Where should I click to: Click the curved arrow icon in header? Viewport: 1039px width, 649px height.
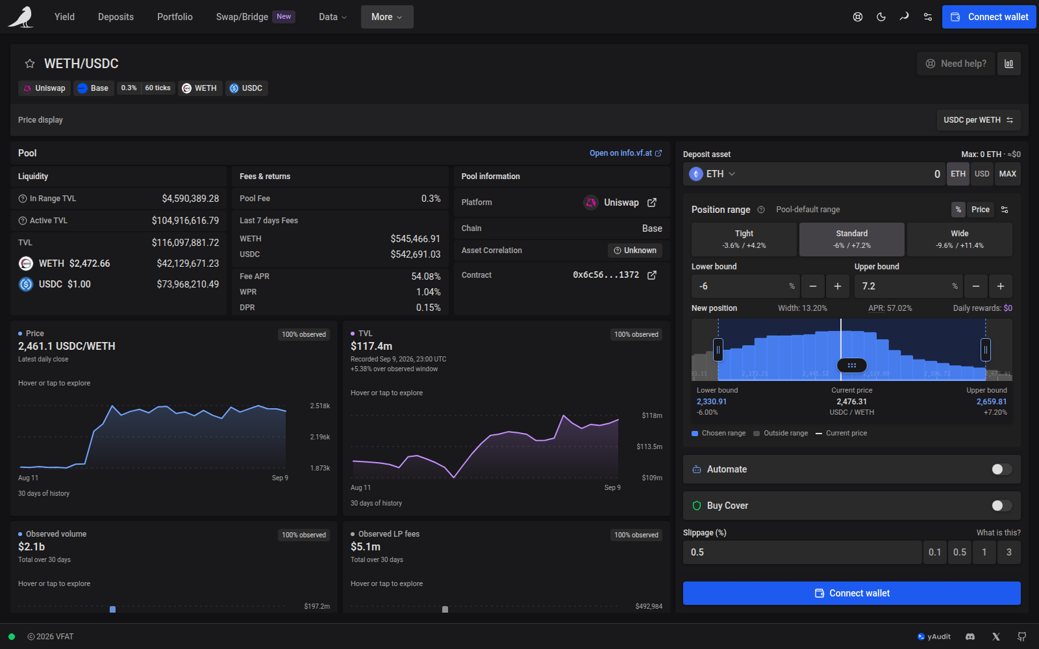(x=905, y=17)
